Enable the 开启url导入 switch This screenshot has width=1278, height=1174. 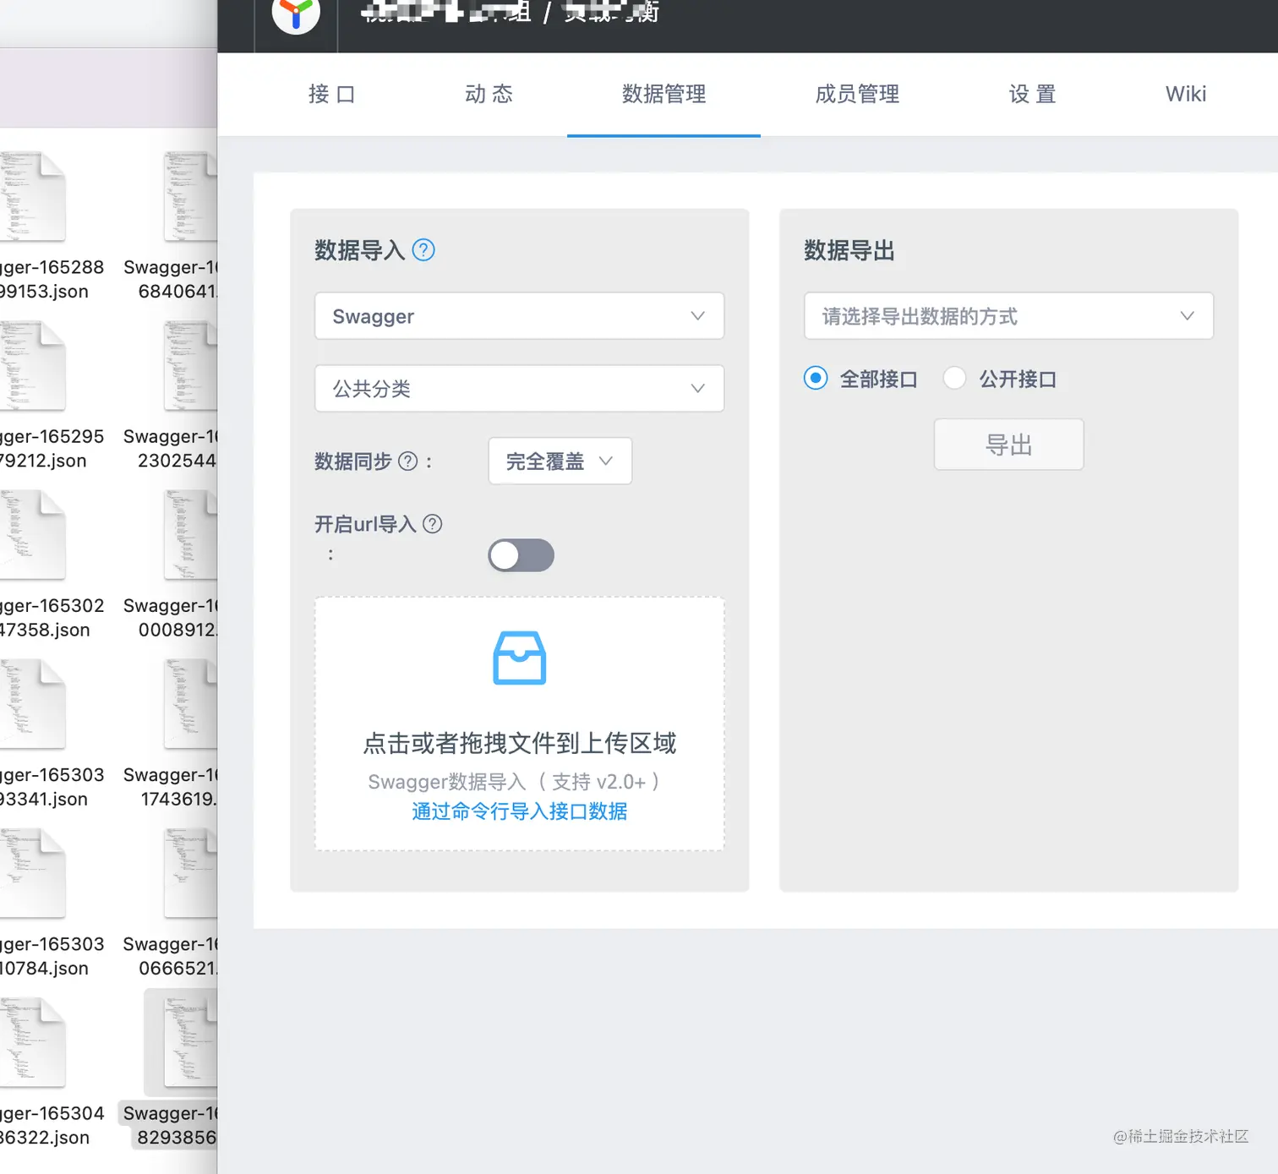[x=521, y=555]
